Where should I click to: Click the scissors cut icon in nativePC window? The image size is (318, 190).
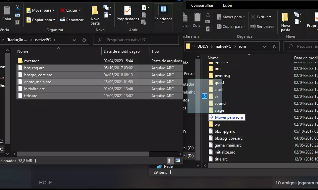pos(18,8)
